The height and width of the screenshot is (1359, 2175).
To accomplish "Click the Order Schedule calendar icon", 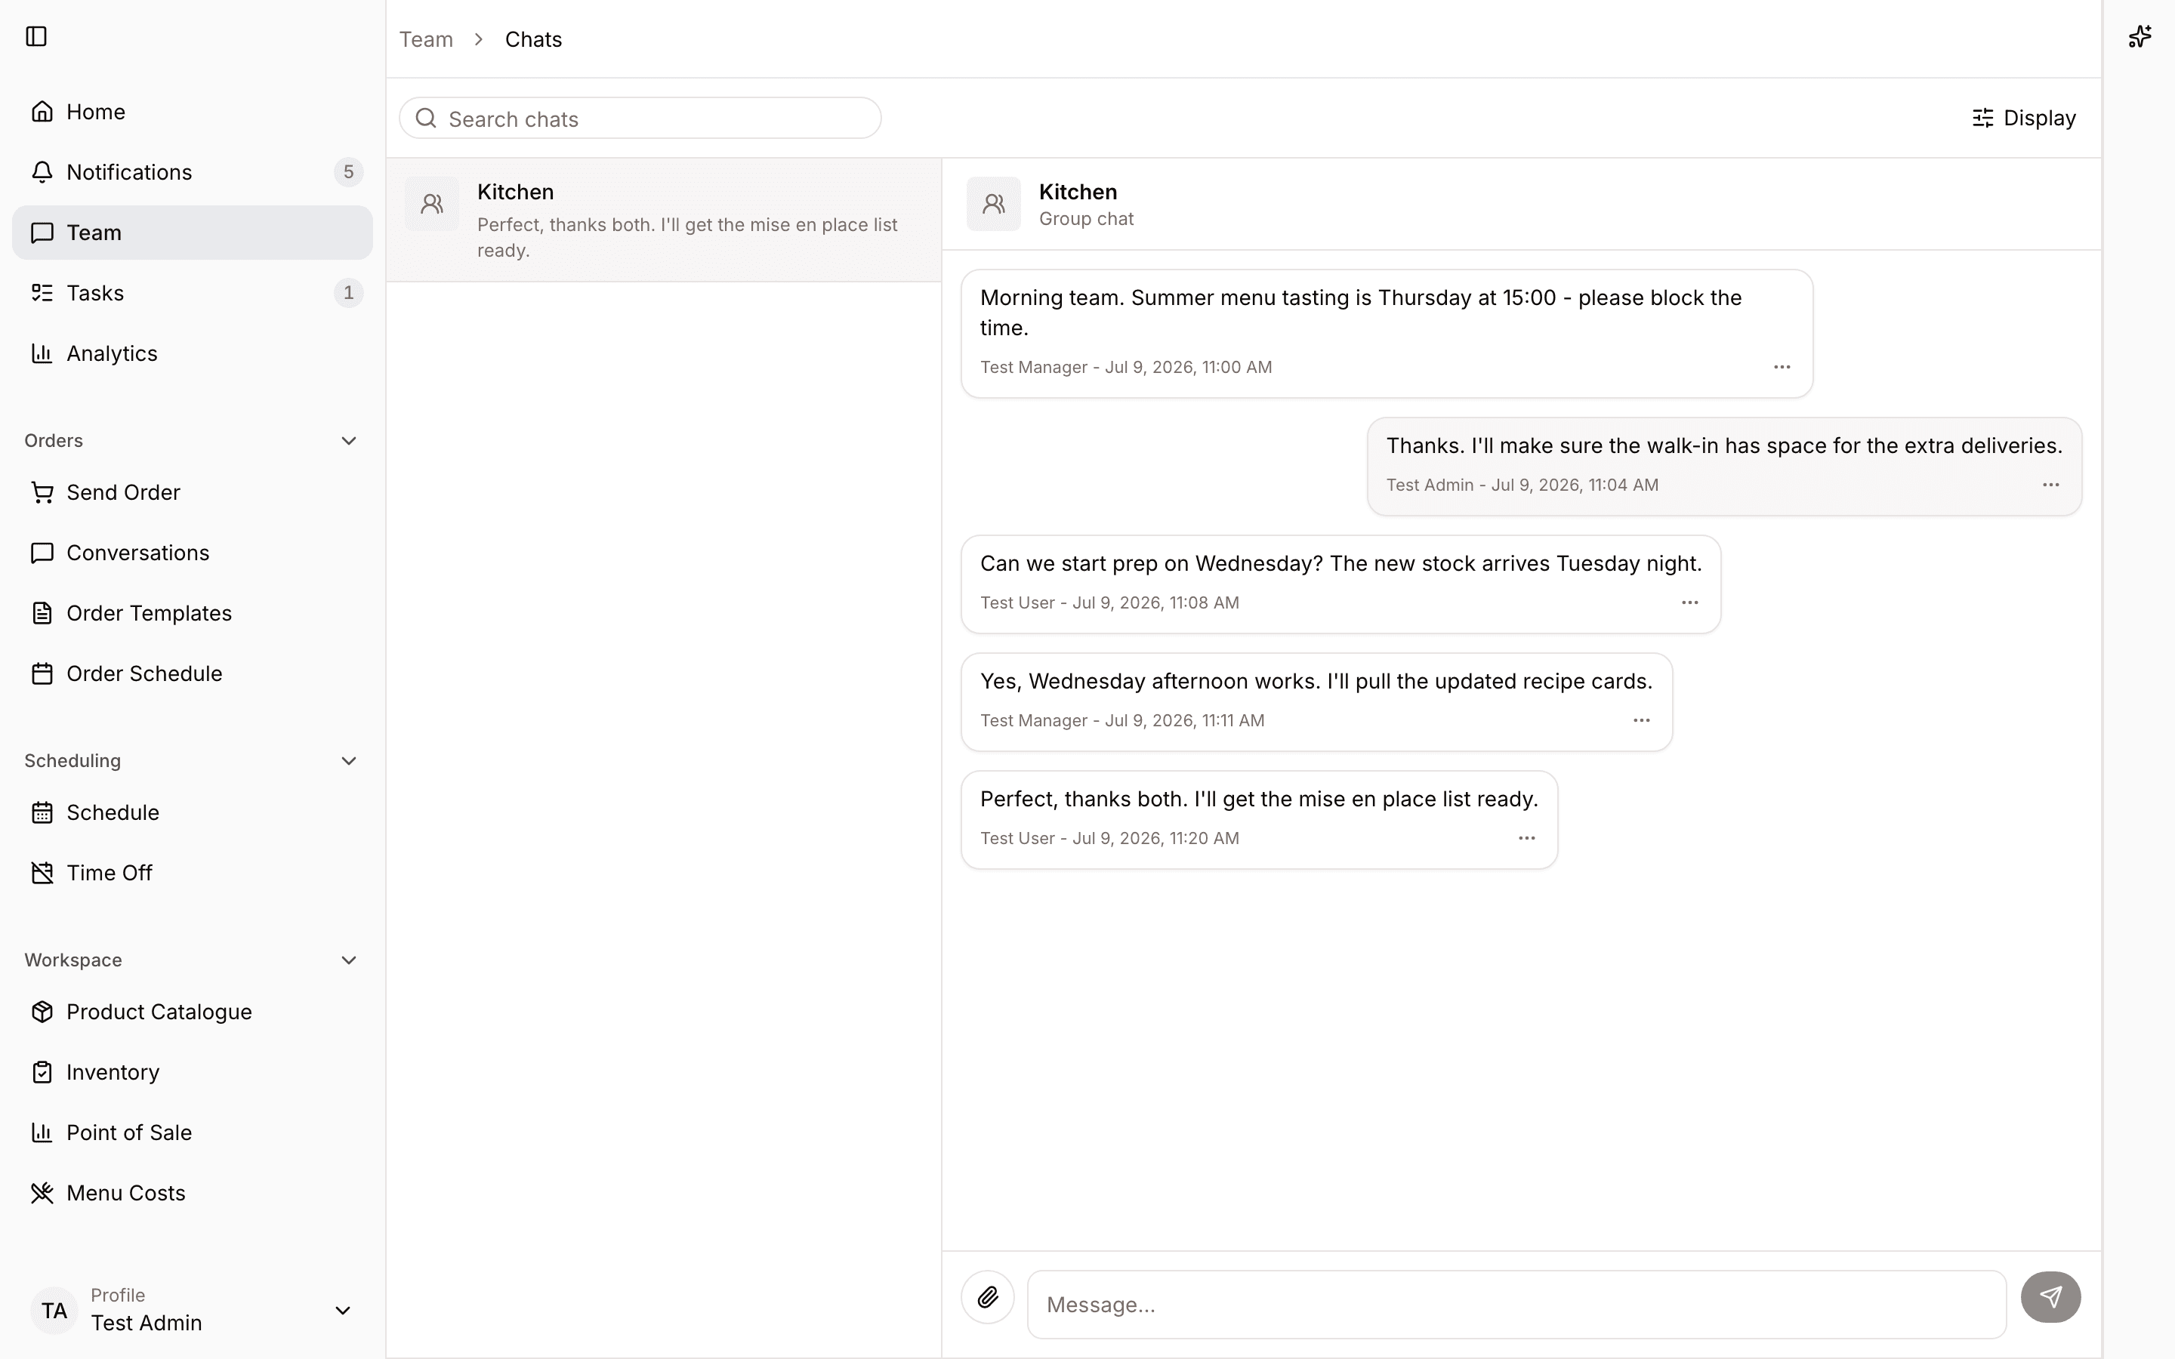I will pyautogui.click(x=42, y=673).
